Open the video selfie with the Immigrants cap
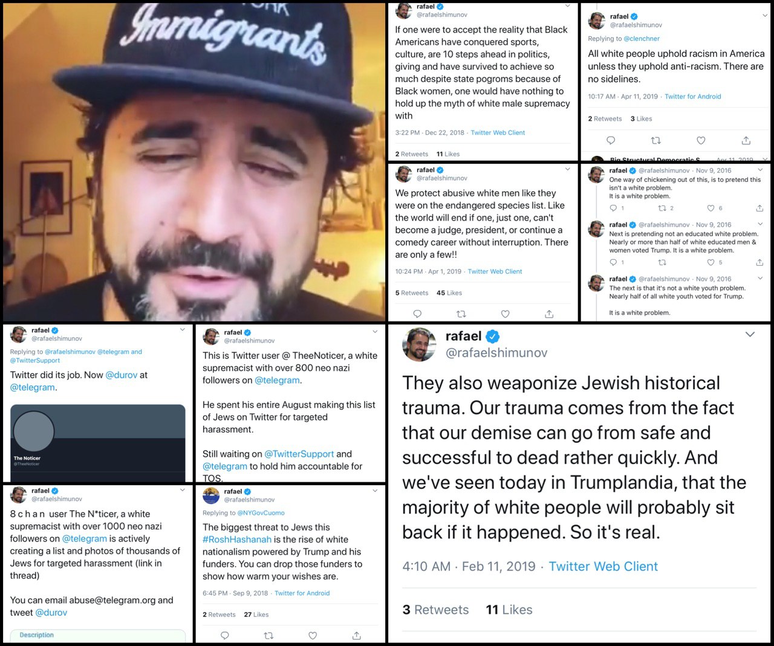Screen dimensions: 774x646 pos(194,161)
